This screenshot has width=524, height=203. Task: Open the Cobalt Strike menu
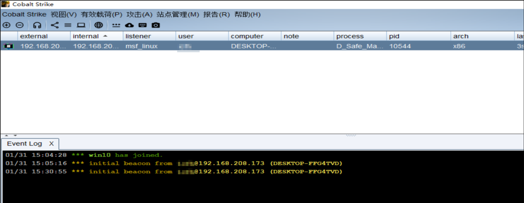click(24, 14)
